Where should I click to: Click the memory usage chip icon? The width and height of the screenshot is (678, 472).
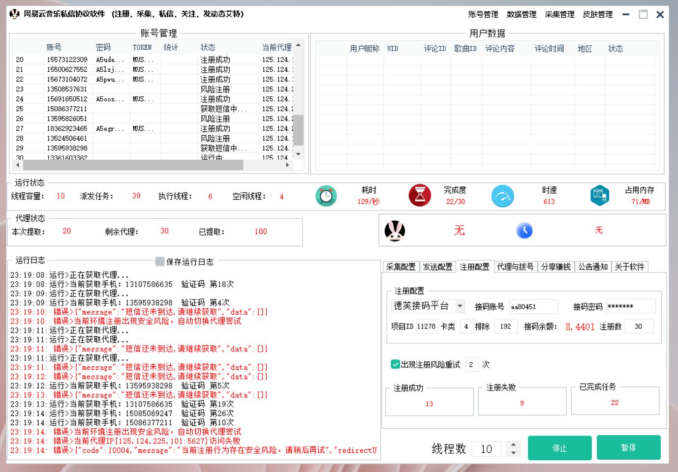pyautogui.click(x=599, y=196)
